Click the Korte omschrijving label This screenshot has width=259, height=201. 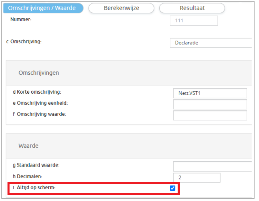tap(39, 92)
